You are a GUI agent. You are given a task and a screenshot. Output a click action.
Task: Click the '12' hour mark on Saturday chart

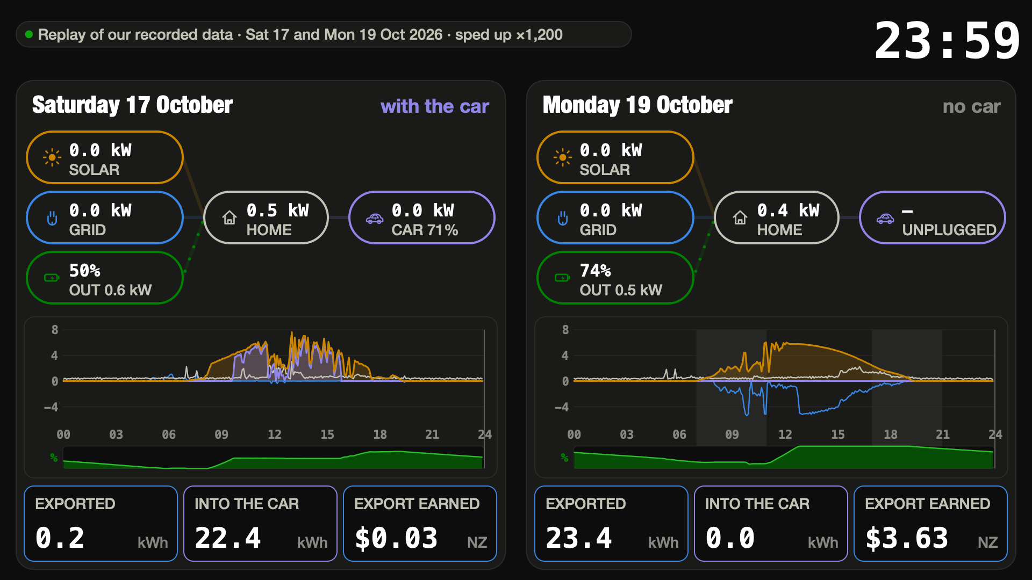tap(275, 434)
